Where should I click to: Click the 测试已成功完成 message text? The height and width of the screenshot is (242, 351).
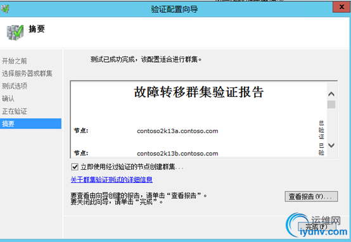(x=146, y=60)
